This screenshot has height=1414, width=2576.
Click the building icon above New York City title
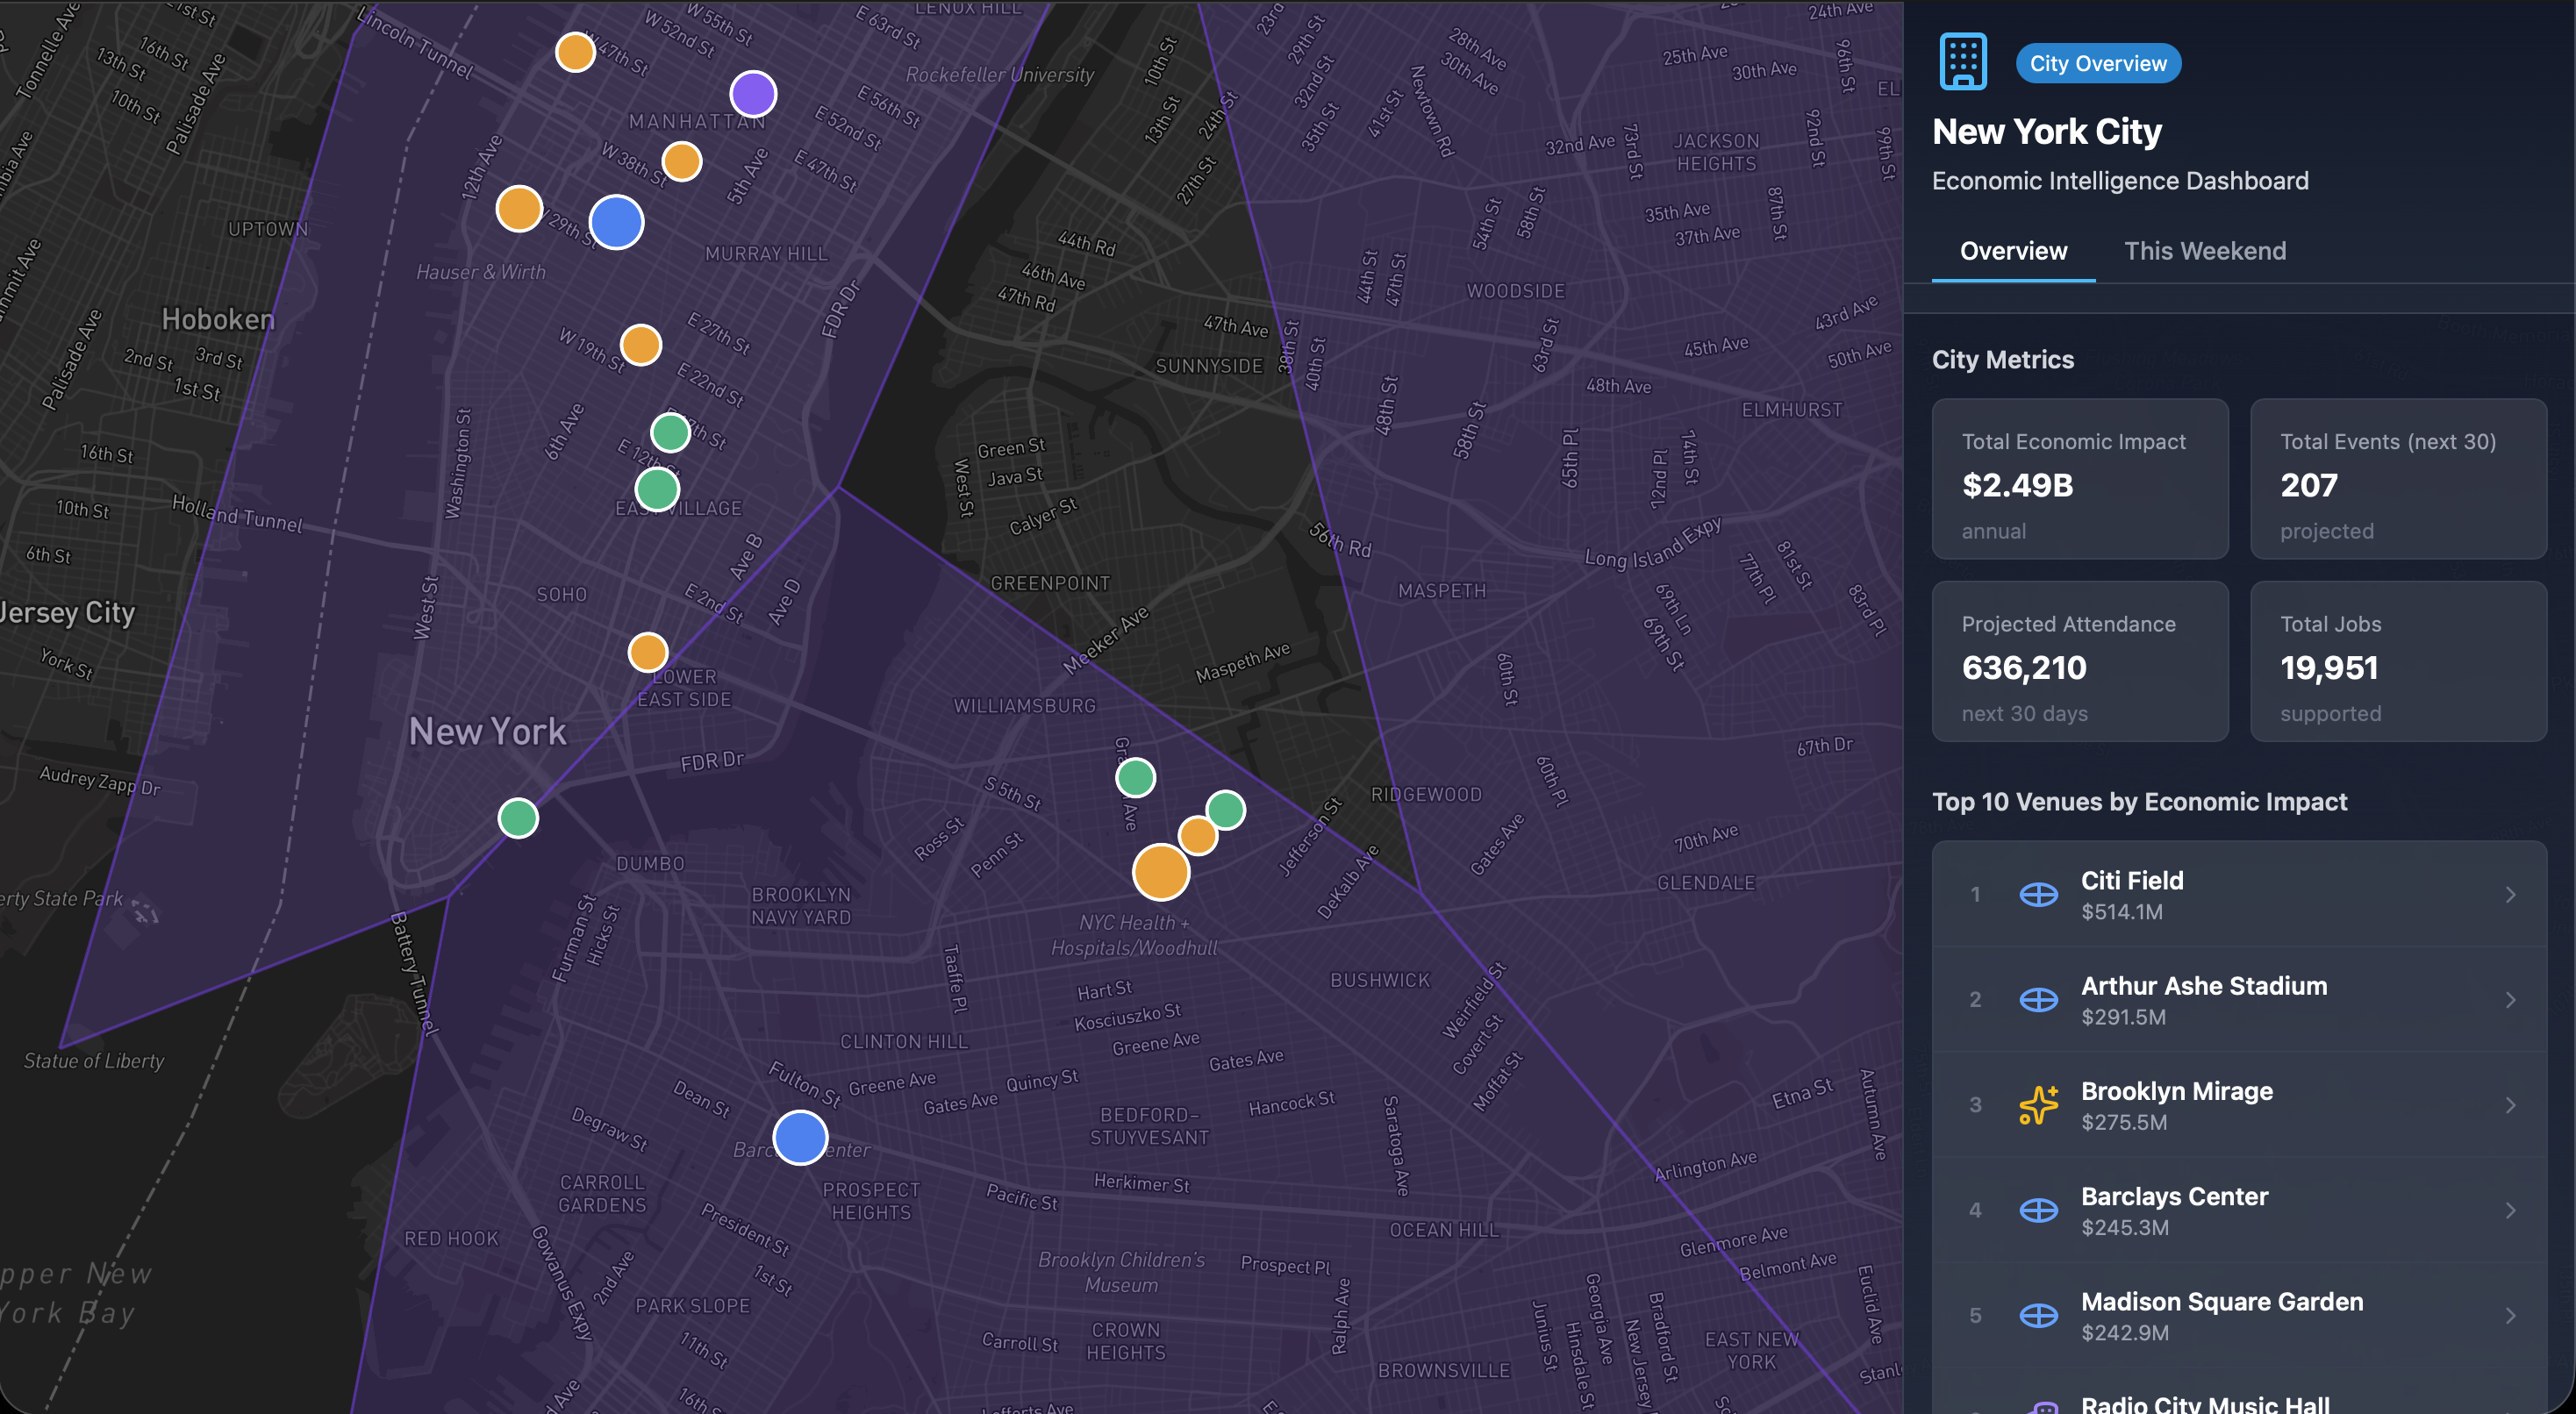(1963, 60)
